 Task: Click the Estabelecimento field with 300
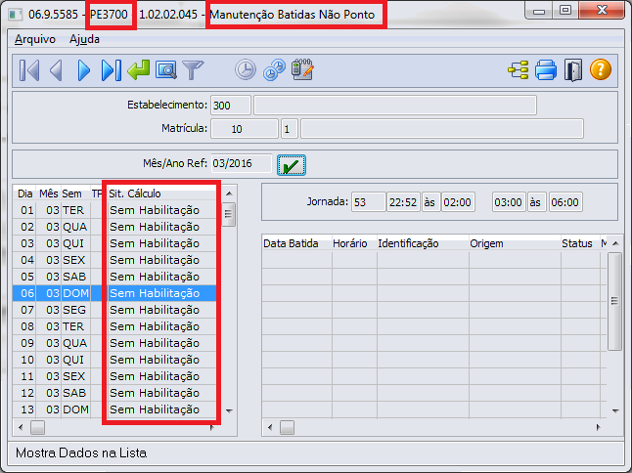(x=231, y=106)
